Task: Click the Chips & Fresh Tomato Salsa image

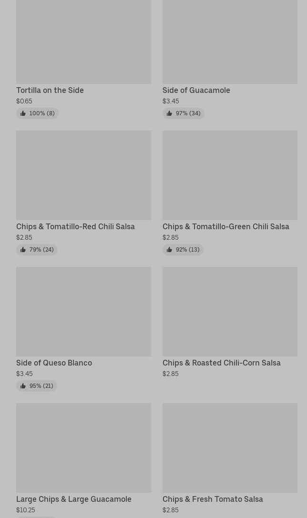Action: (x=230, y=447)
